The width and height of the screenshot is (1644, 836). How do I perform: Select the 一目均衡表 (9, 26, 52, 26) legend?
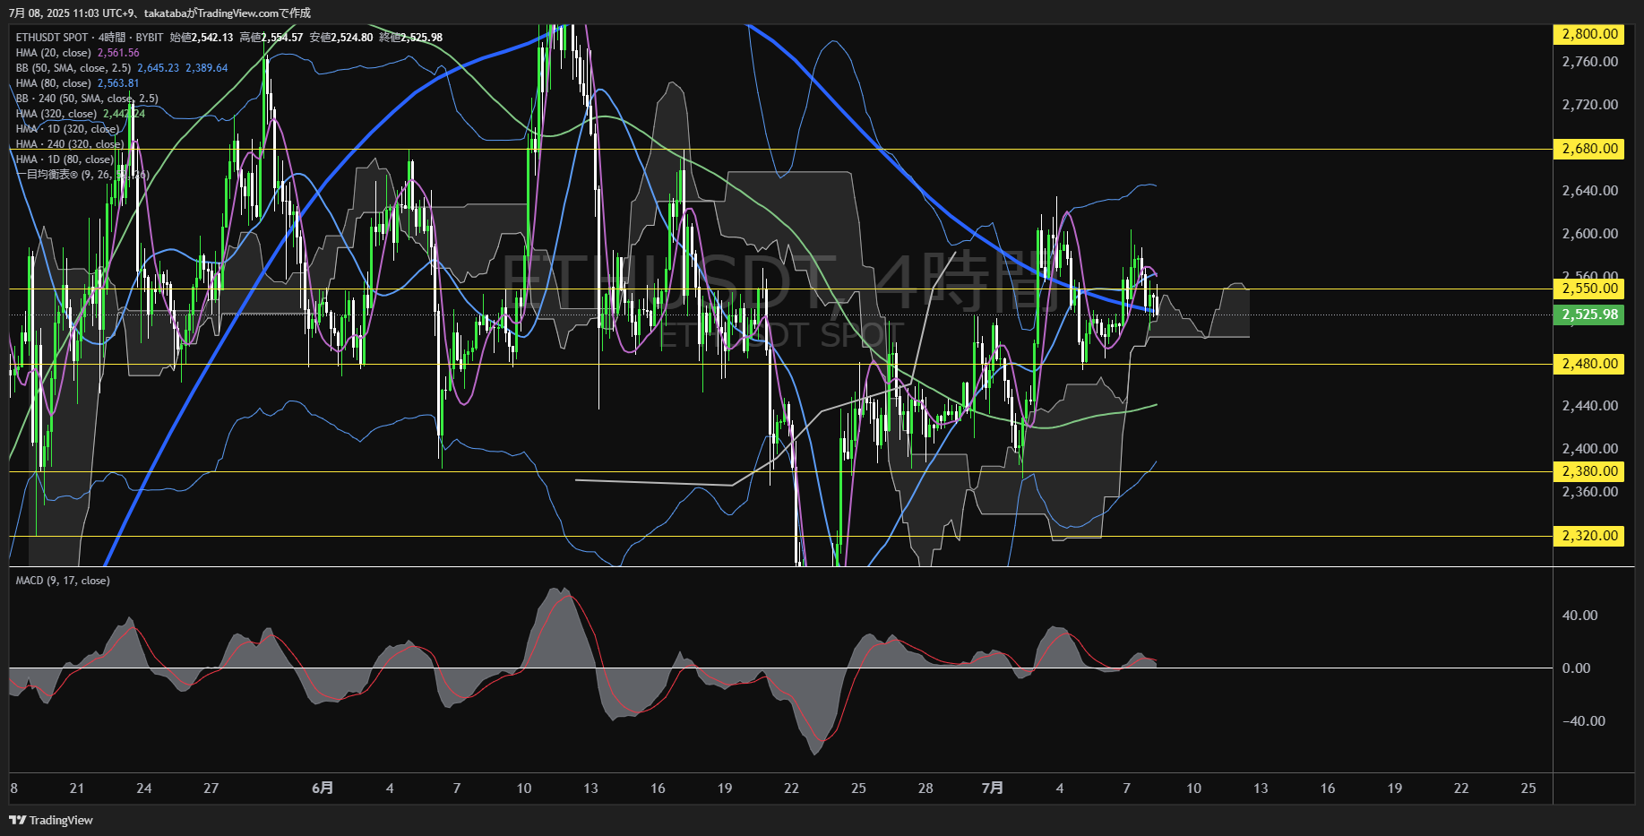82,175
